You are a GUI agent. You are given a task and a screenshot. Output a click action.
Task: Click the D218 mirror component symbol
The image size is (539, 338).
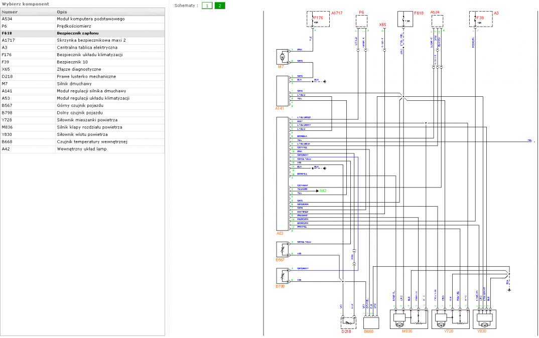347,321
